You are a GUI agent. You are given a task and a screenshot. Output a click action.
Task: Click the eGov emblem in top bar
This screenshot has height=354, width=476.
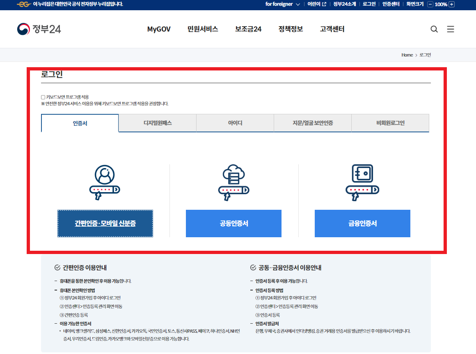point(24,4)
